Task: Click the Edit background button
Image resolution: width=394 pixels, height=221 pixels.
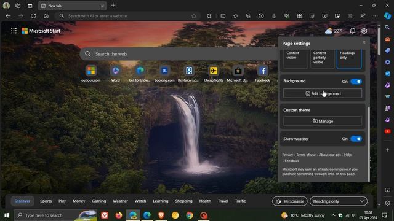Action: pyautogui.click(x=323, y=93)
